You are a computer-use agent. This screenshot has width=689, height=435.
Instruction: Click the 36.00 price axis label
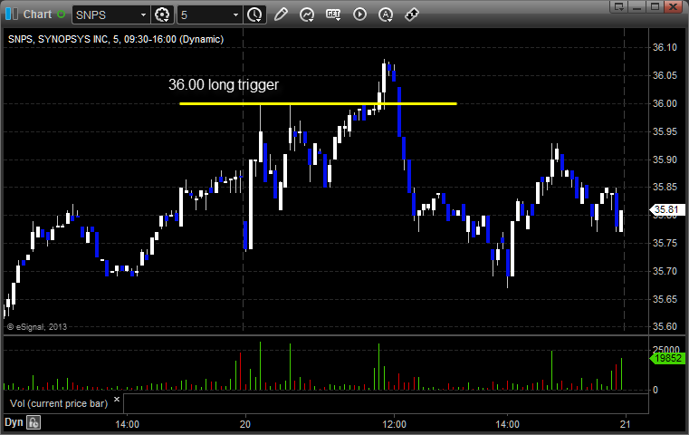665,103
